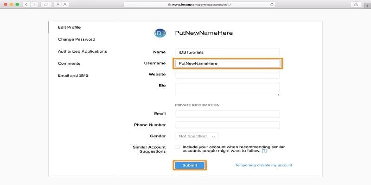
Task: Click Temporarily disable my account link
Action: coord(263,165)
